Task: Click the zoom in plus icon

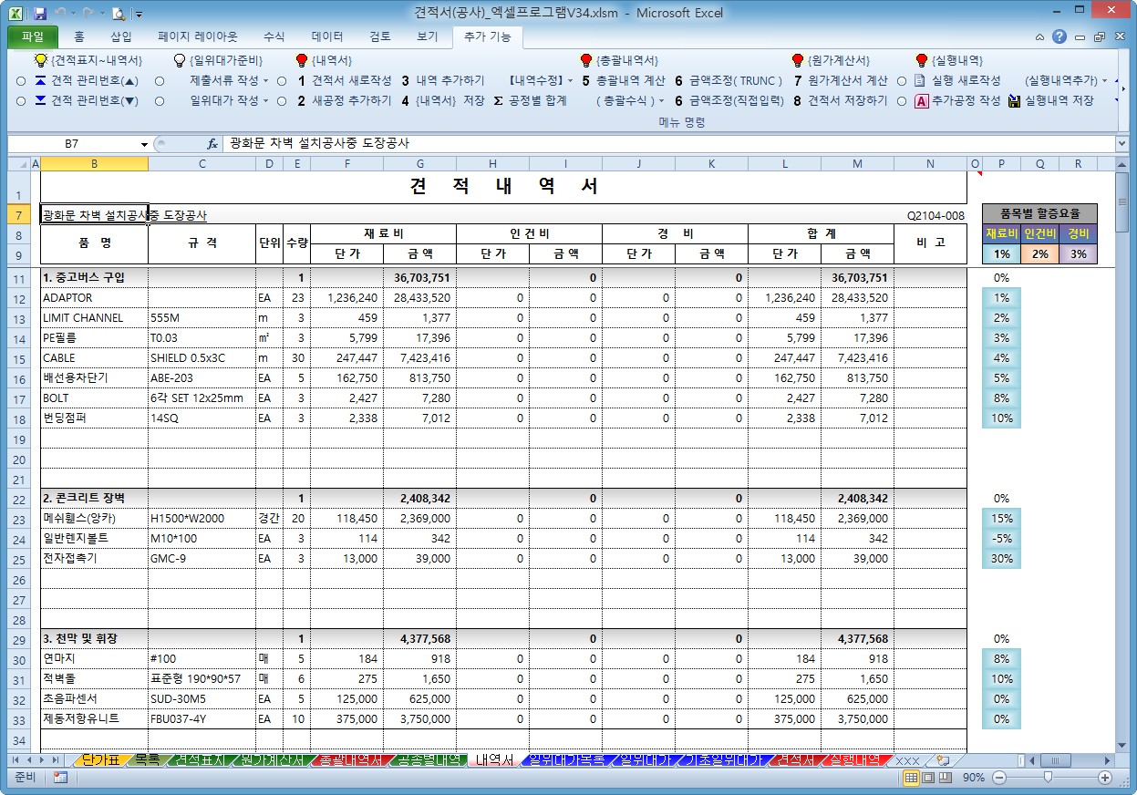Action: pyautogui.click(x=1105, y=778)
